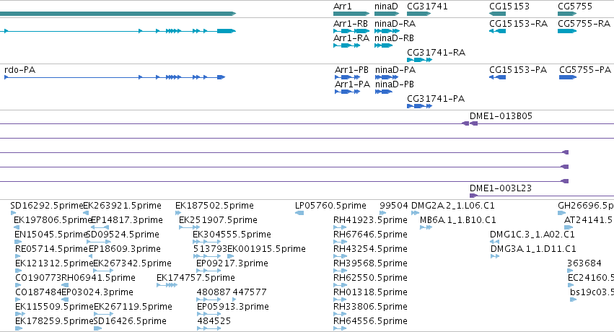Image resolution: width=614 pixels, height=332 pixels.
Task: Click the SD09524.5prime EST label
Action: 123,235
